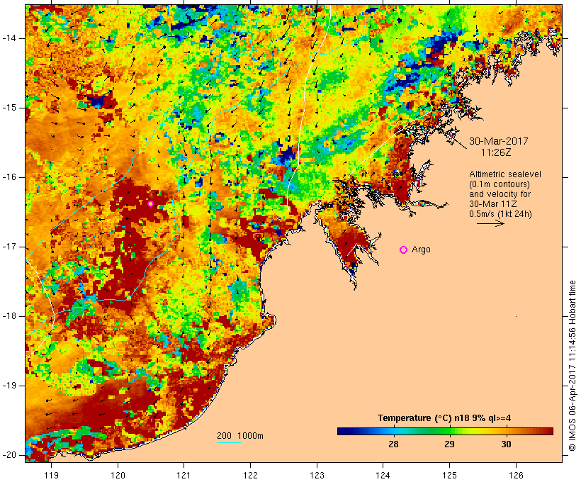Image resolution: width=581 pixels, height=482 pixels.
Task: Click the magenta Argo float marker on the map
Action: 150,203
